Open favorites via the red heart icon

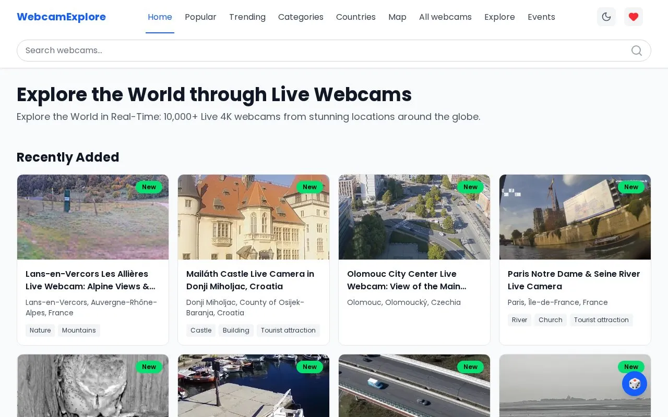[x=634, y=17]
